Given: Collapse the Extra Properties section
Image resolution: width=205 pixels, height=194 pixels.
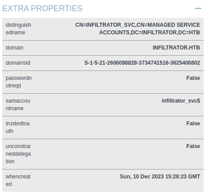Looking at the screenshot, I should (x=198, y=8).
